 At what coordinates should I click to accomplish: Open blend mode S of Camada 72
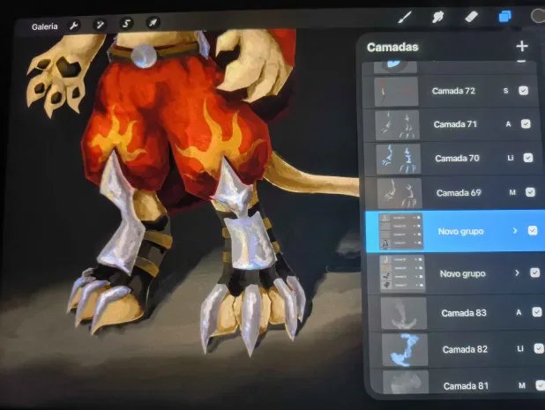tap(505, 91)
